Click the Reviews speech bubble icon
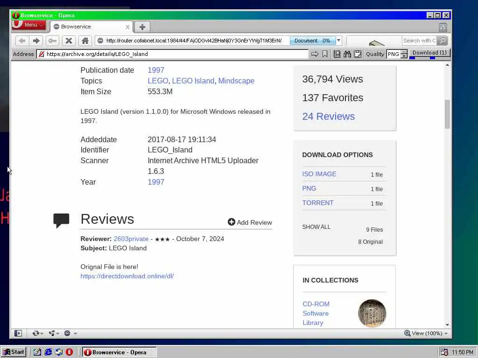478x358 pixels. (x=61, y=220)
